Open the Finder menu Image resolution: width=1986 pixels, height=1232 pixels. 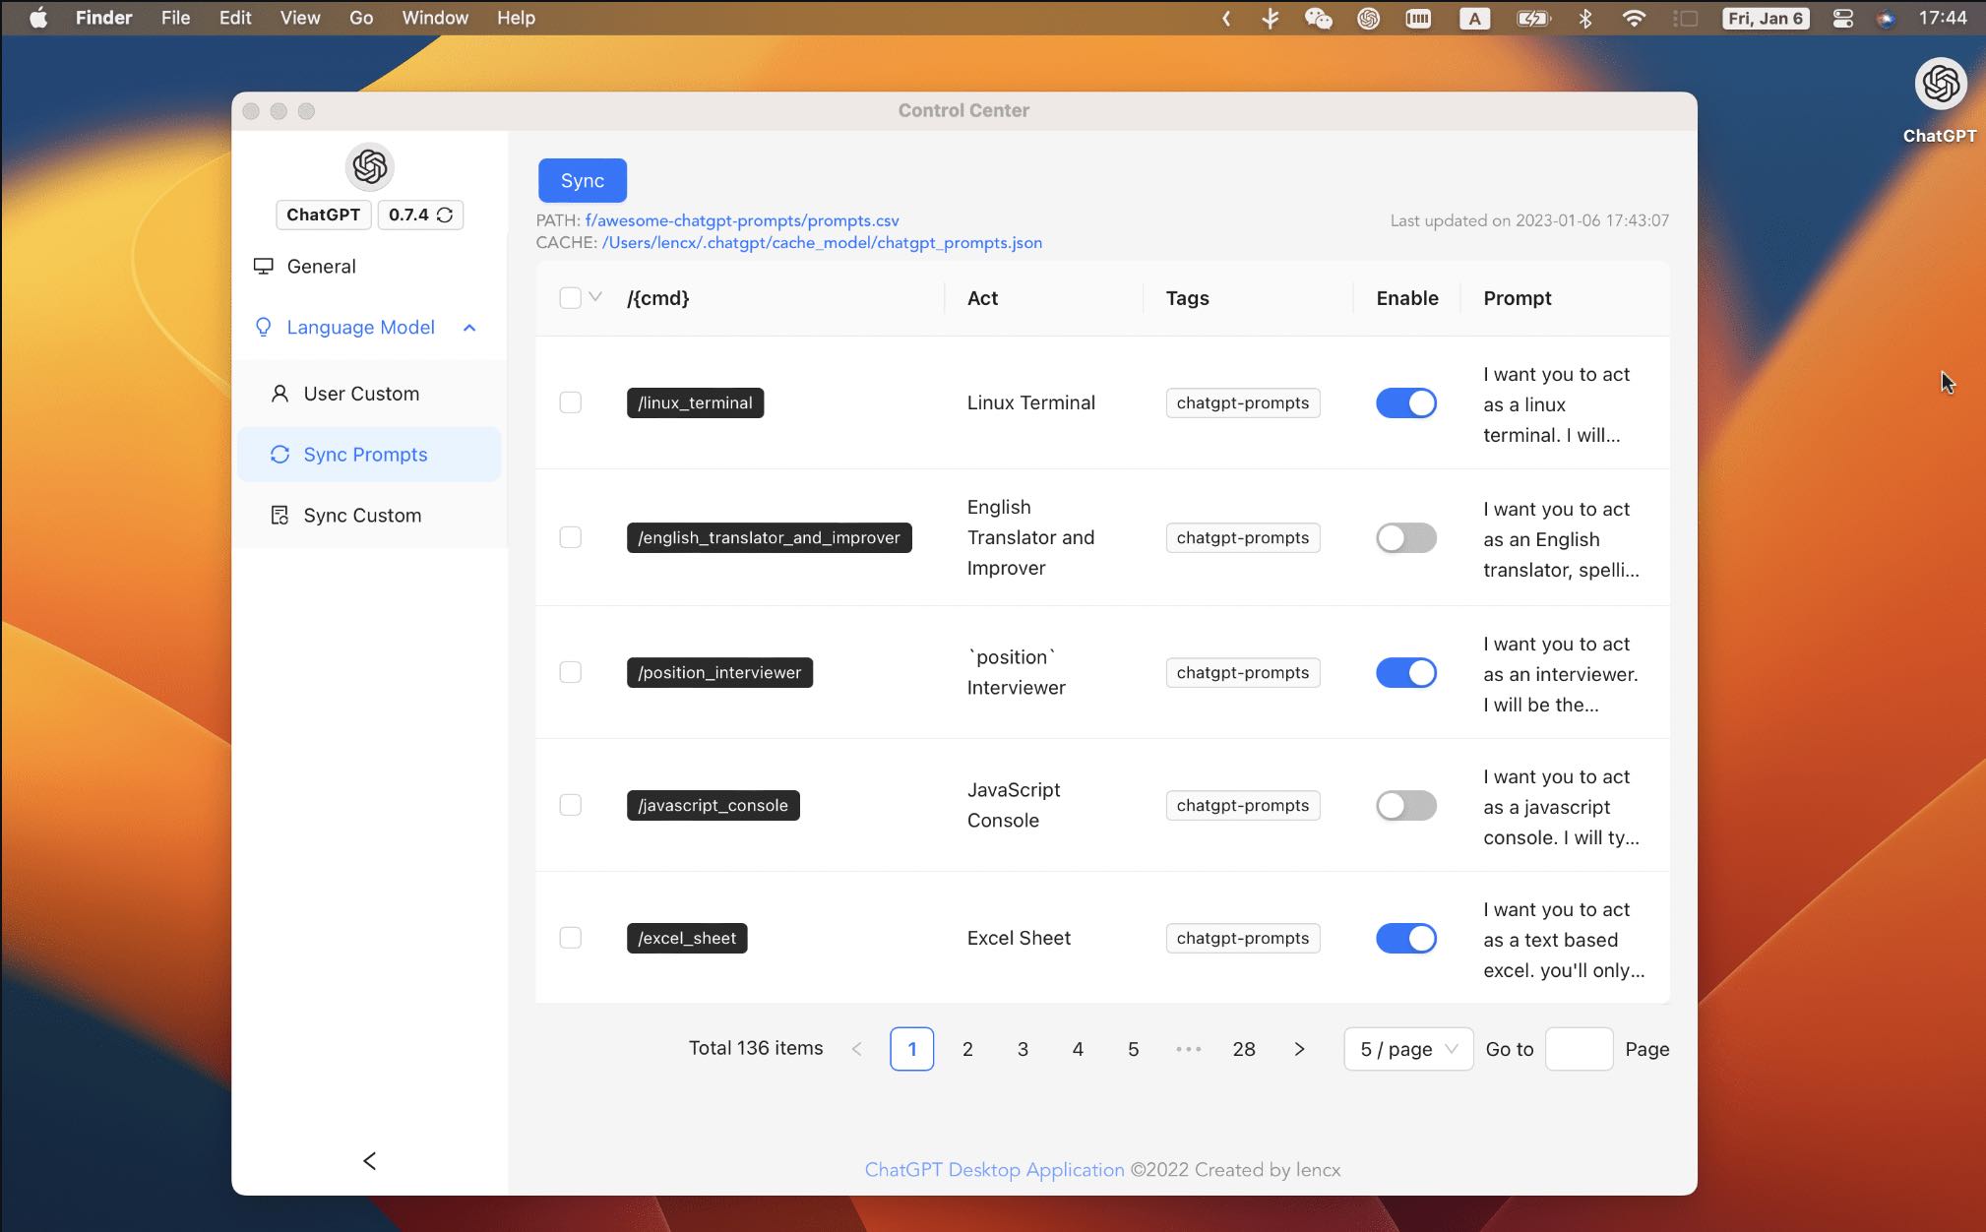pos(104,18)
